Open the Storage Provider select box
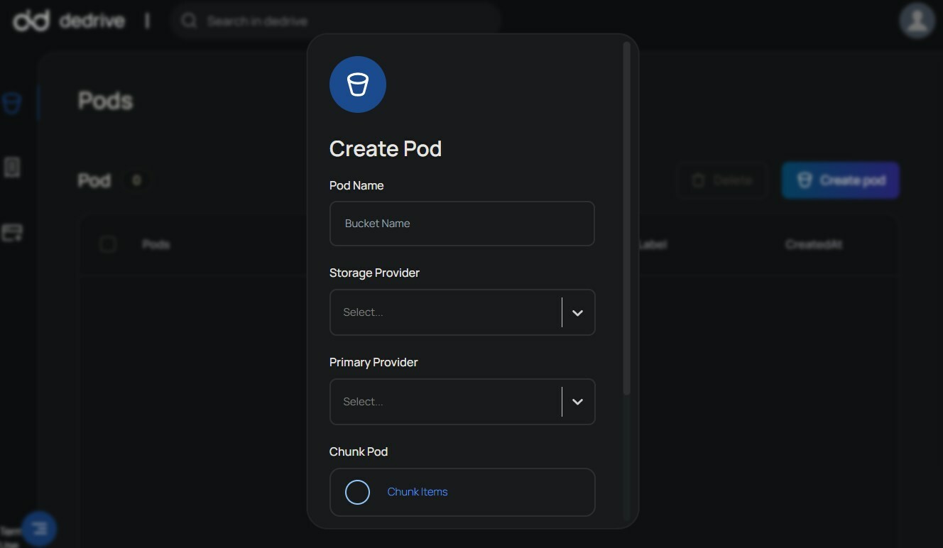Screen dimensions: 943x548 click(x=446, y=312)
